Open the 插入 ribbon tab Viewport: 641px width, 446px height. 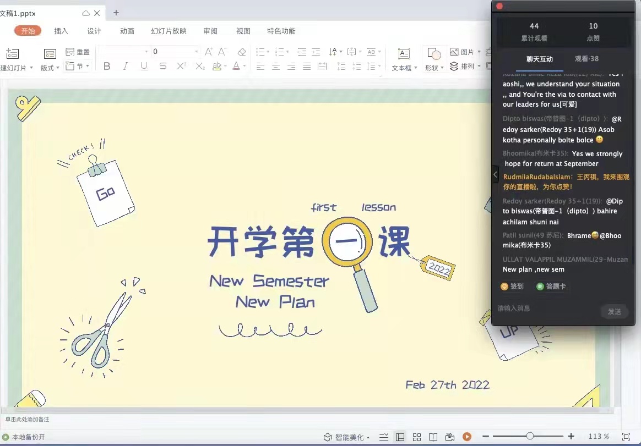click(x=61, y=31)
